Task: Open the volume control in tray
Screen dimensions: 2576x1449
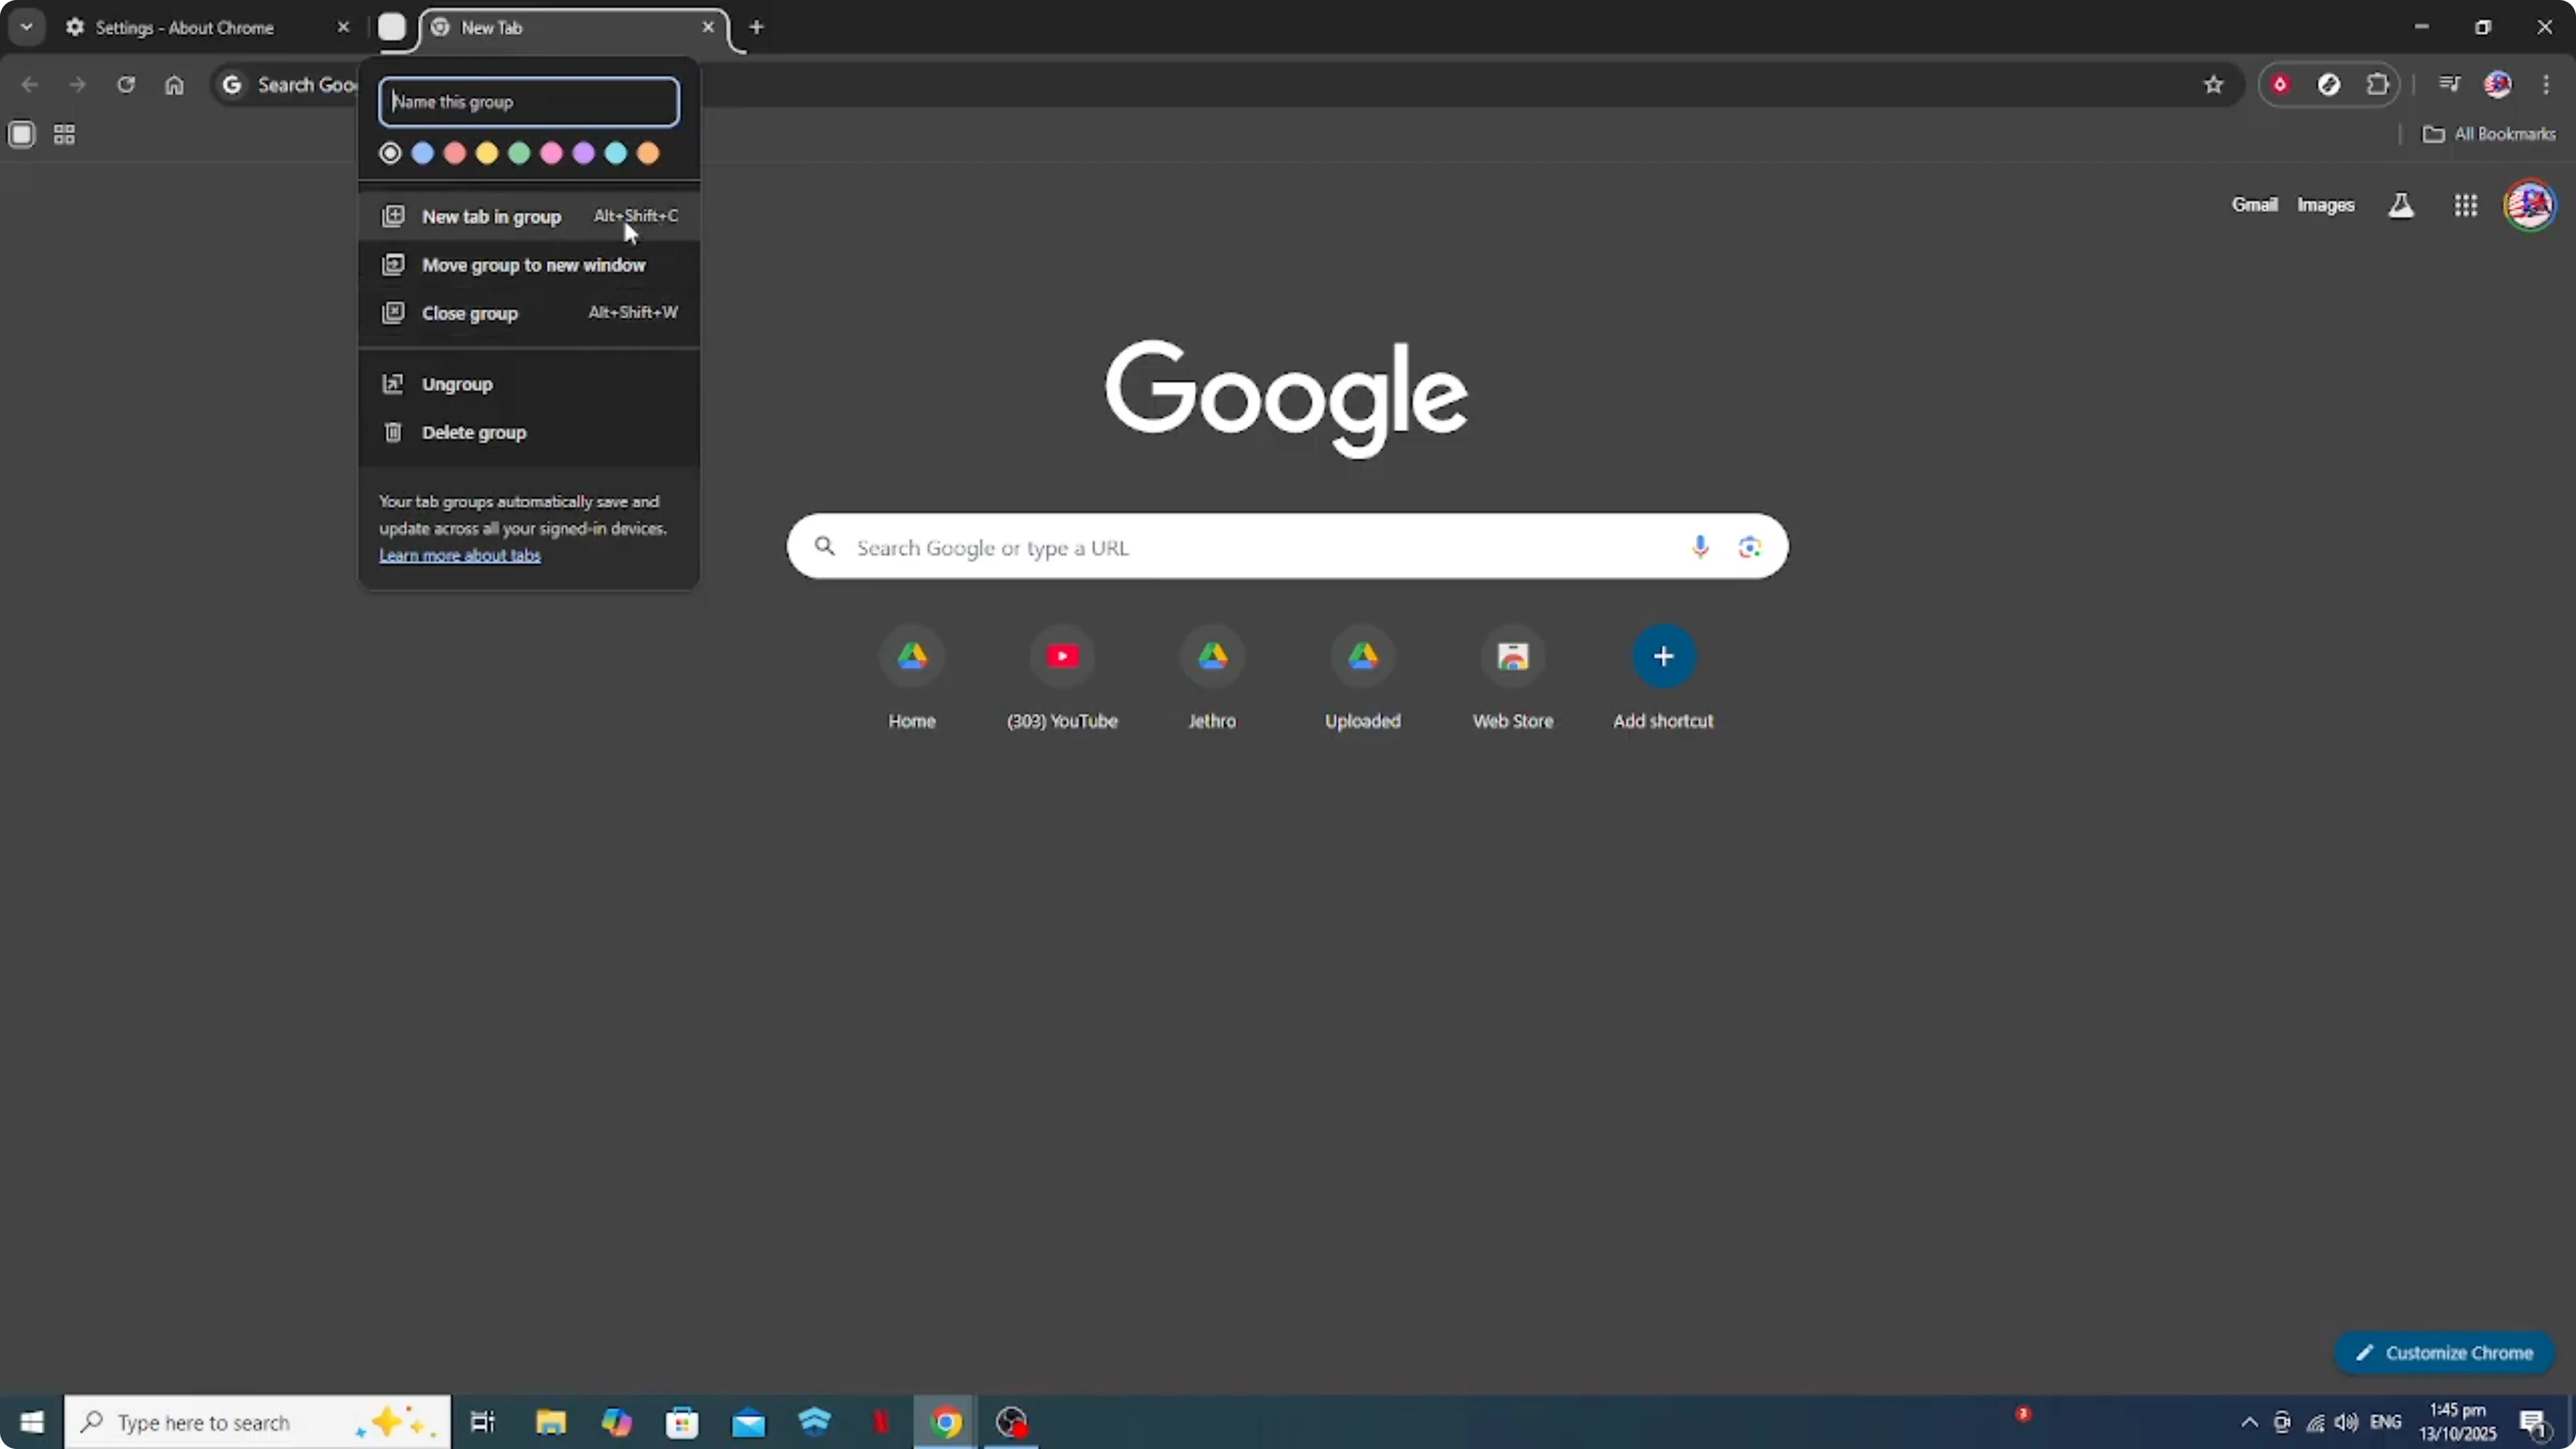Action: click(x=2346, y=1422)
